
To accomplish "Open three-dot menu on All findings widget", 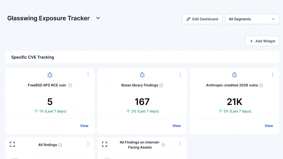I will 88,144.
